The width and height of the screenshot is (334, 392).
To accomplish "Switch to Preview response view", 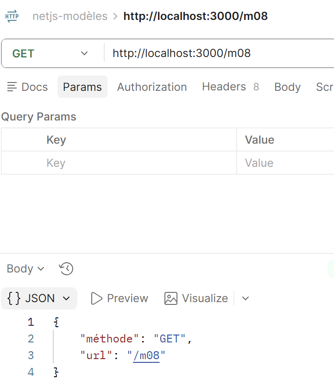I will coord(119,298).
